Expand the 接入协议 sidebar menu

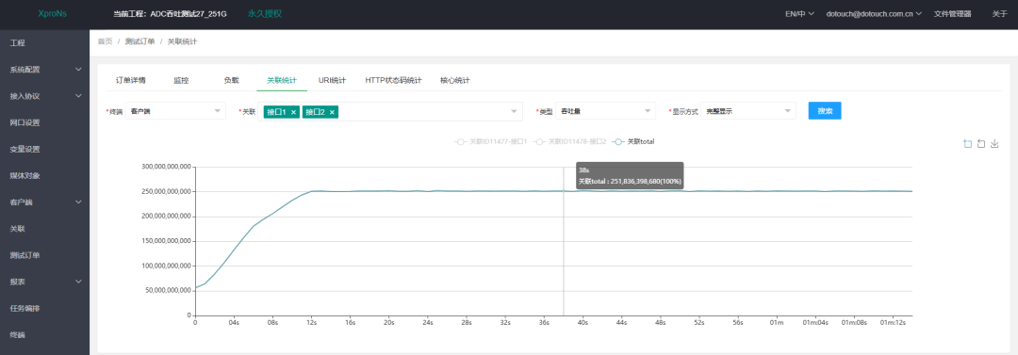pos(45,96)
